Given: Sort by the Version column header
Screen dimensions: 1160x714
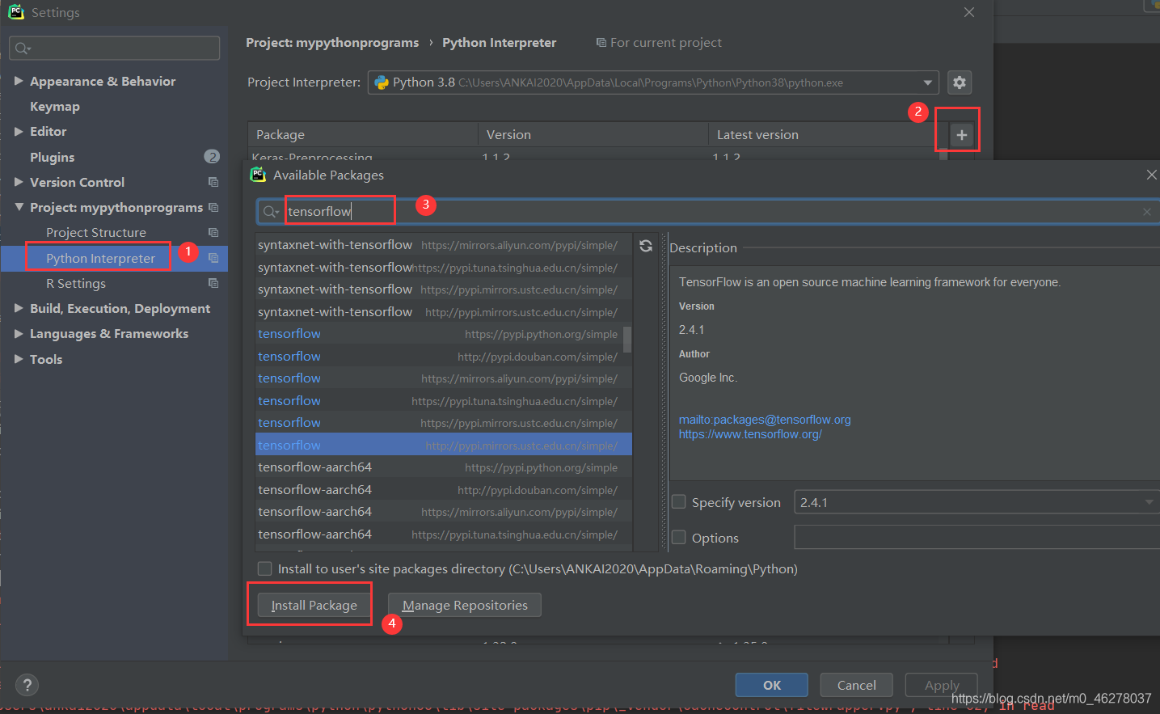Looking at the screenshot, I should pos(593,134).
